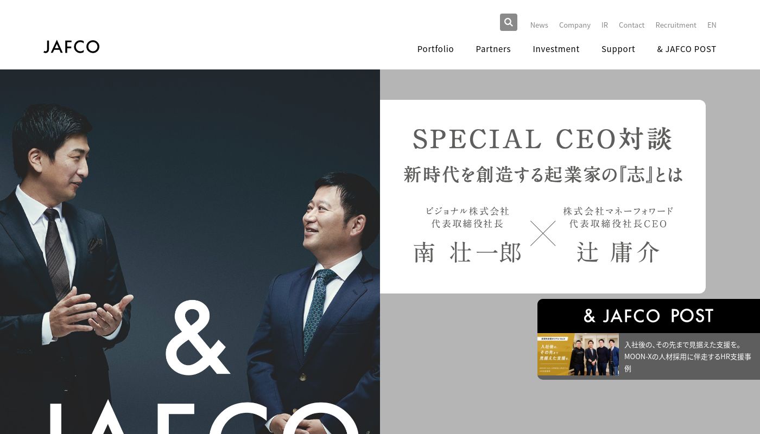Image resolution: width=760 pixels, height=434 pixels.
Task: Read the MOON-X HR支援事例 article text
Action: click(x=688, y=356)
